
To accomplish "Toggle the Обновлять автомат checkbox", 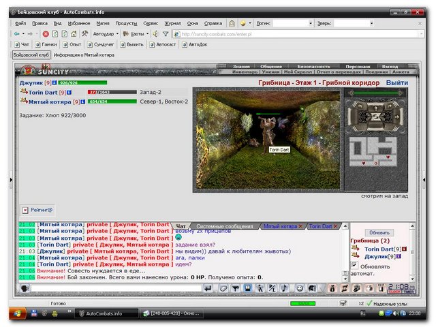I will (x=354, y=265).
